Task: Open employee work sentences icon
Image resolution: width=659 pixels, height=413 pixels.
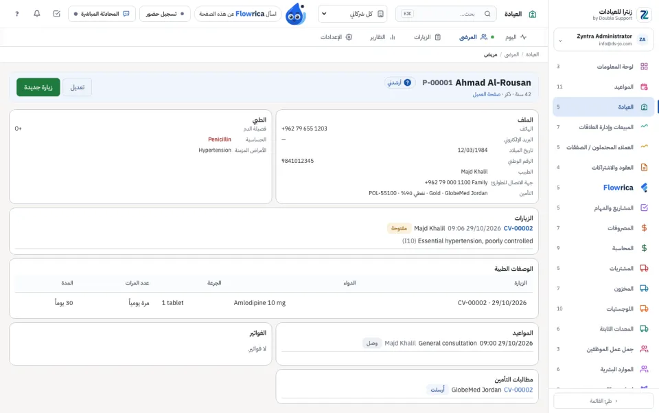Action: (644, 349)
